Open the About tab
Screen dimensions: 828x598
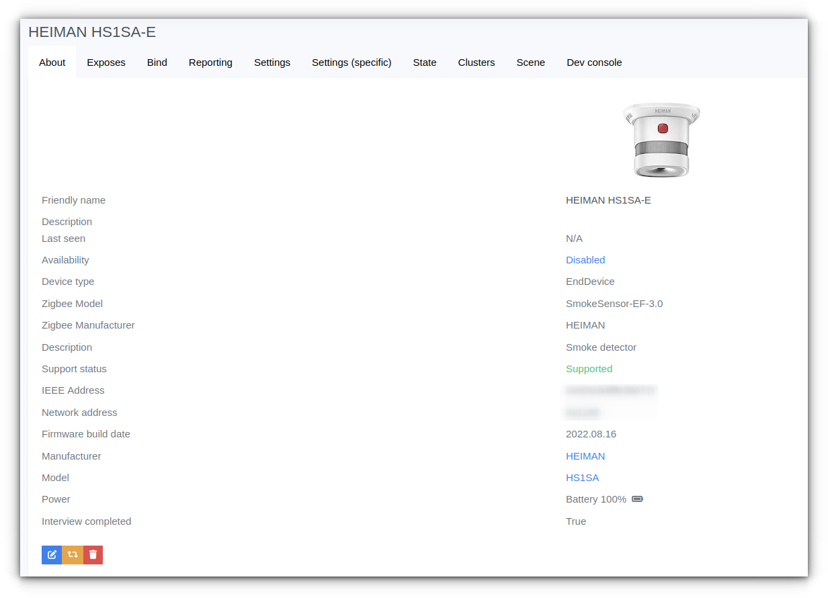click(x=52, y=62)
